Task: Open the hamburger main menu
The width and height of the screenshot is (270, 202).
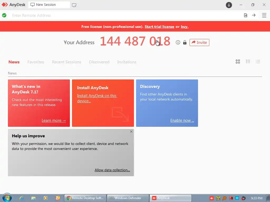Action: click(264, 15)
